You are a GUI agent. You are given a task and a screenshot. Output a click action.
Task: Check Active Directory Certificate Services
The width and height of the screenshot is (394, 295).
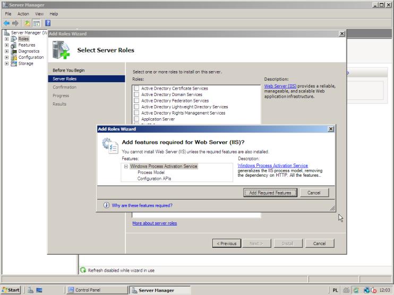[x=136, y=88]
